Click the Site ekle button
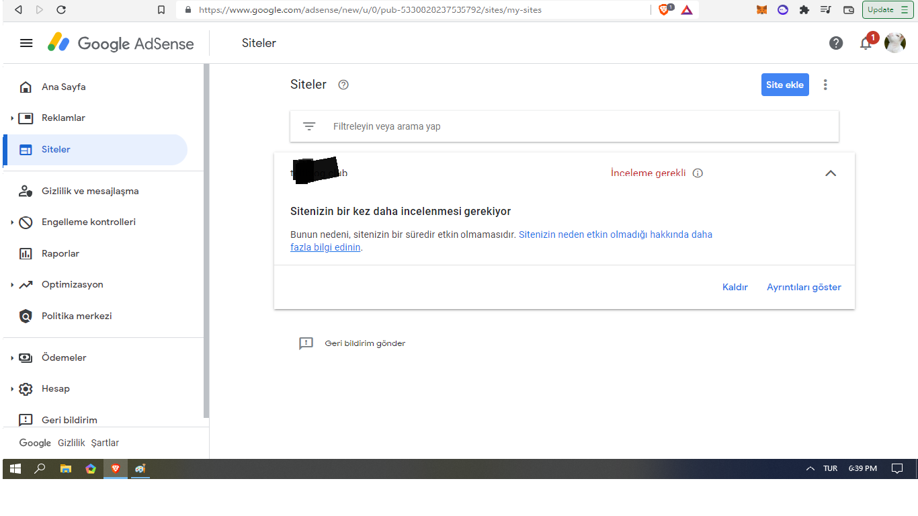Viewport: 918px width, 516px height. click(785, 85)
